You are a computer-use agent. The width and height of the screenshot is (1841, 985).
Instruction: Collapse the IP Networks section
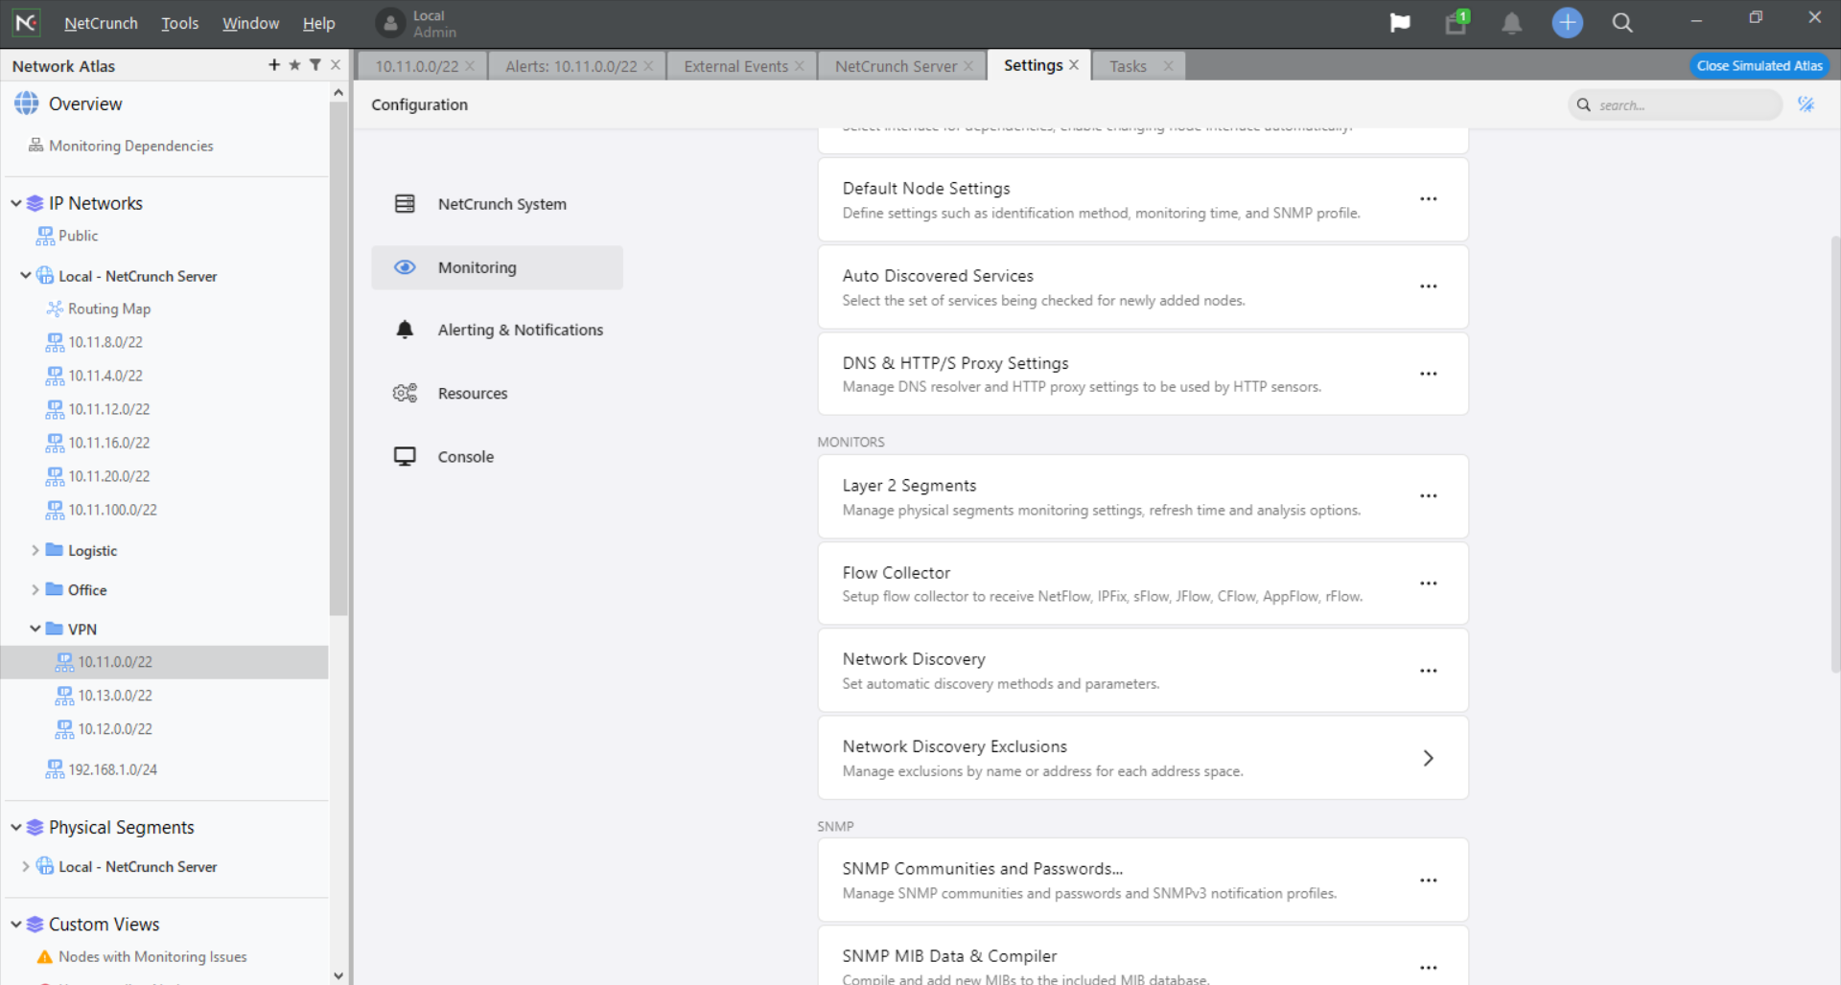click(x=15, y=203)
